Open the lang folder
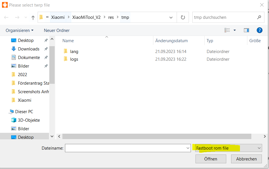The height and width of the screenshot is (169, 269). (x=74, y=52)
